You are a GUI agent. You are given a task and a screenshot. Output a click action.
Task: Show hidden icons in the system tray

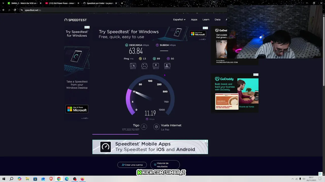click(292, 179)
